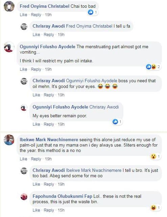Open wow reaction on Ibekwe Mark's comment
The width and height of the screenshot is (167, 217).
156,157
